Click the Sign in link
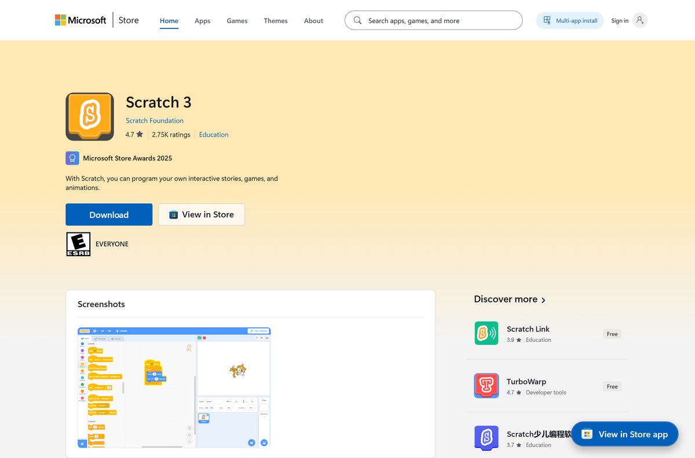695x458 pixels. (620, 21)
